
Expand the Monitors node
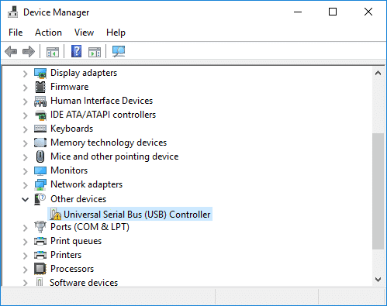25,171
